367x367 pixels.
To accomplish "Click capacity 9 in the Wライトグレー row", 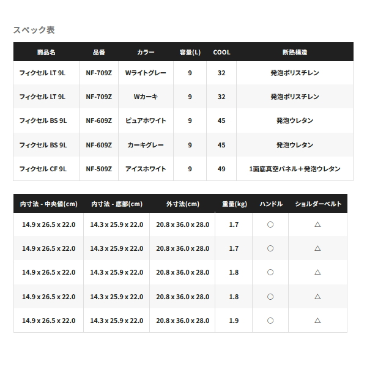I will [x=190, y=73].
